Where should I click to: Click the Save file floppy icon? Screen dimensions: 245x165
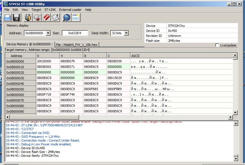[x=16, y=17]
